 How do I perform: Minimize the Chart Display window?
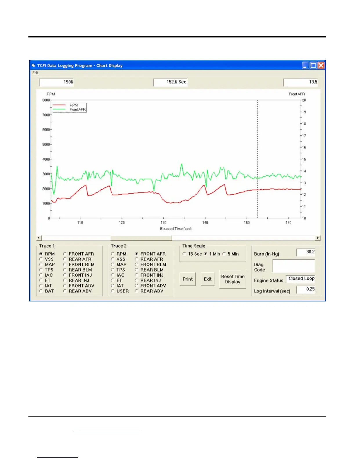[305, 65]
